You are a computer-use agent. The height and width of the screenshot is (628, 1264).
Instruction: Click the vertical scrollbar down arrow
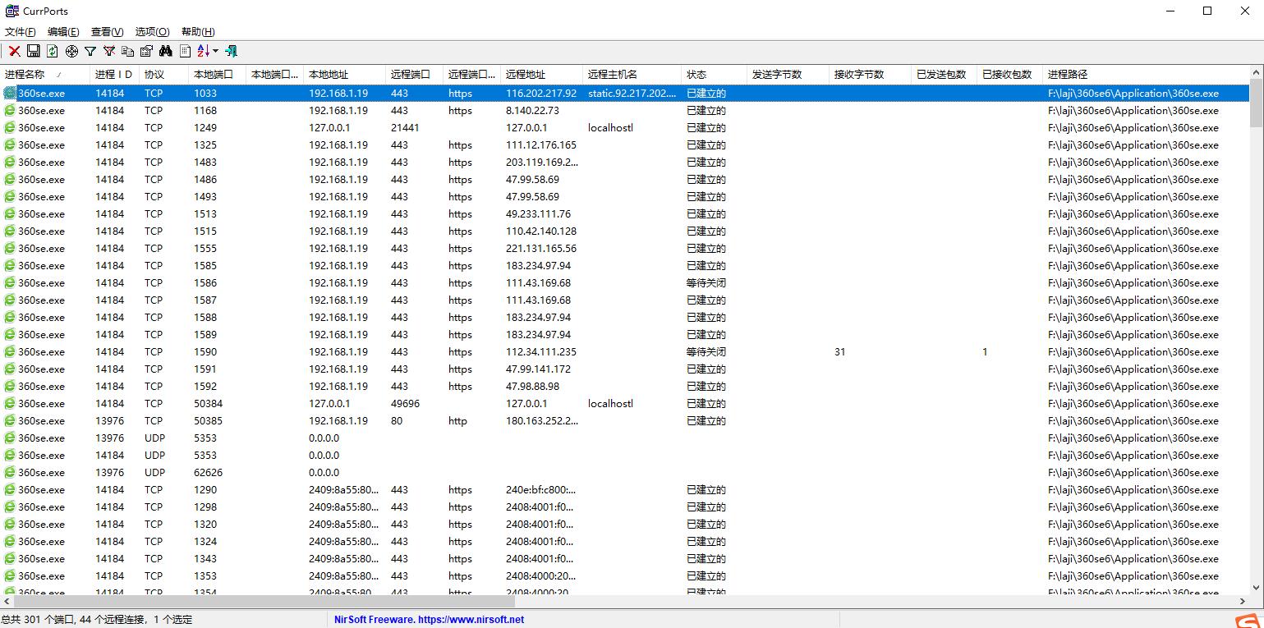(x=1257, y=588)
